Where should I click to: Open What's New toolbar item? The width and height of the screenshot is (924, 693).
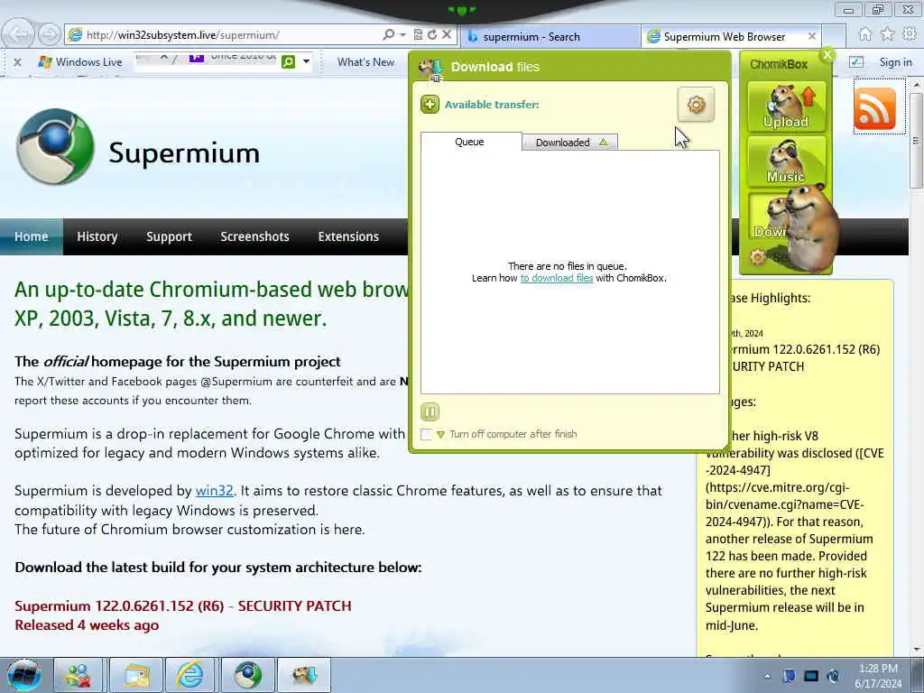pos(365,62)
